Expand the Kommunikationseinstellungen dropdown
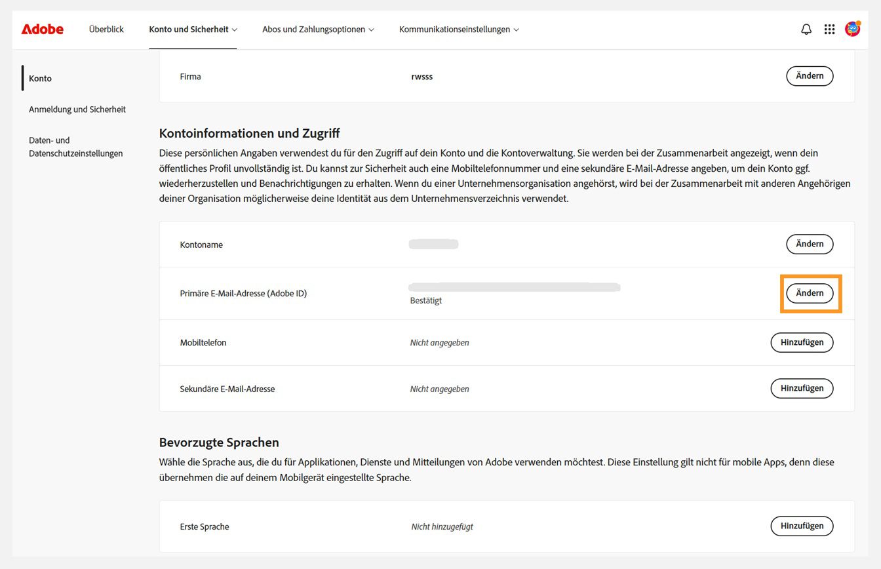Viewport: 881px width, 569px height. (x=458, y=29)
